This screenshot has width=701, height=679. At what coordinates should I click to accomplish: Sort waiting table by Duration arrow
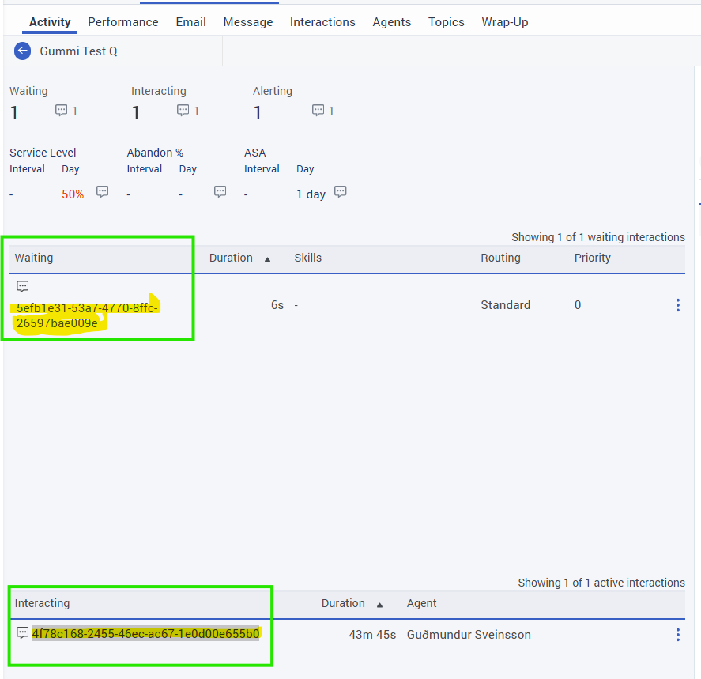(x=267, y=259)
